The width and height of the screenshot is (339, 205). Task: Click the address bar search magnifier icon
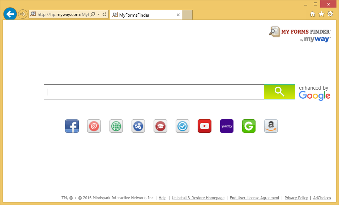(x=93, y=14)
